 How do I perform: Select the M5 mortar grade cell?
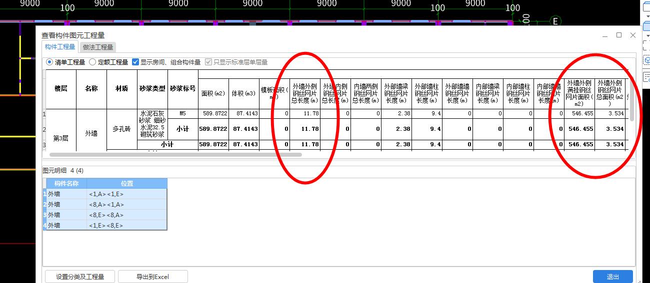coord(183,114)
